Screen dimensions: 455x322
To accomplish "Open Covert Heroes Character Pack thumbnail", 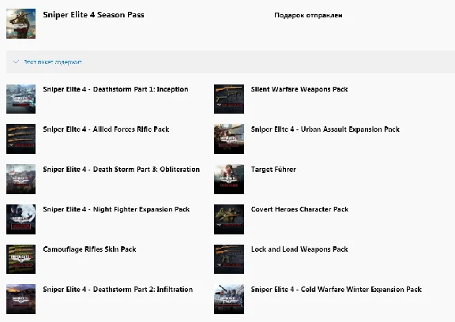I will (x=229, y=219).
